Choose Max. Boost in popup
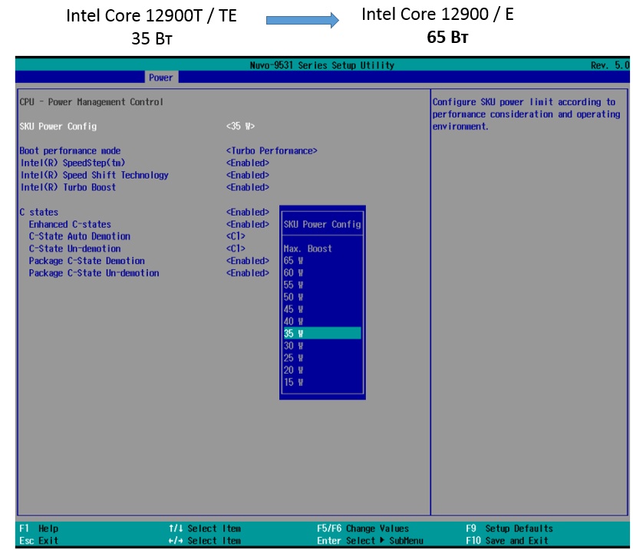This screenshot has height=550, width=633. [x=308, y=249]
